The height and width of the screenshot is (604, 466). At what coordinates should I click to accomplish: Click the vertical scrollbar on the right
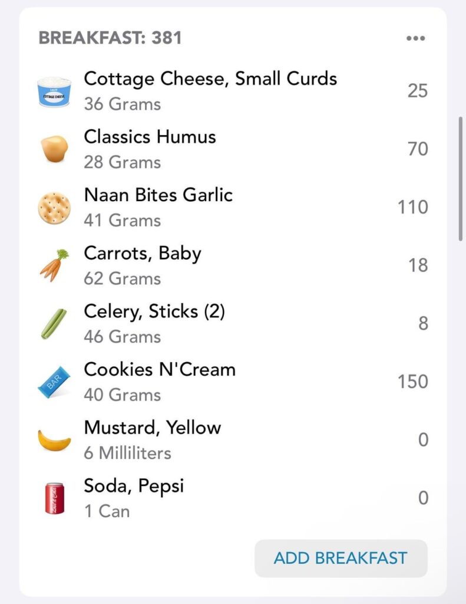tap(461, 177)
